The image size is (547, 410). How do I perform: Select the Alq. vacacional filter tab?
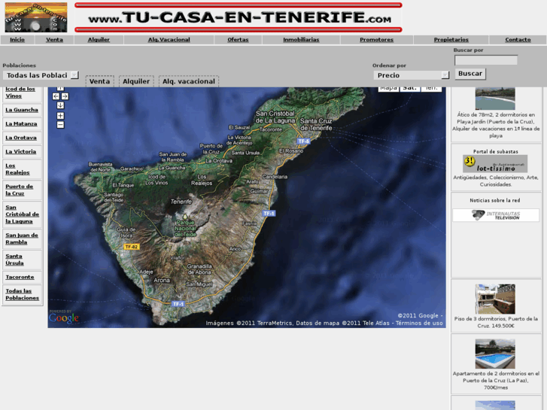(189, 81)
